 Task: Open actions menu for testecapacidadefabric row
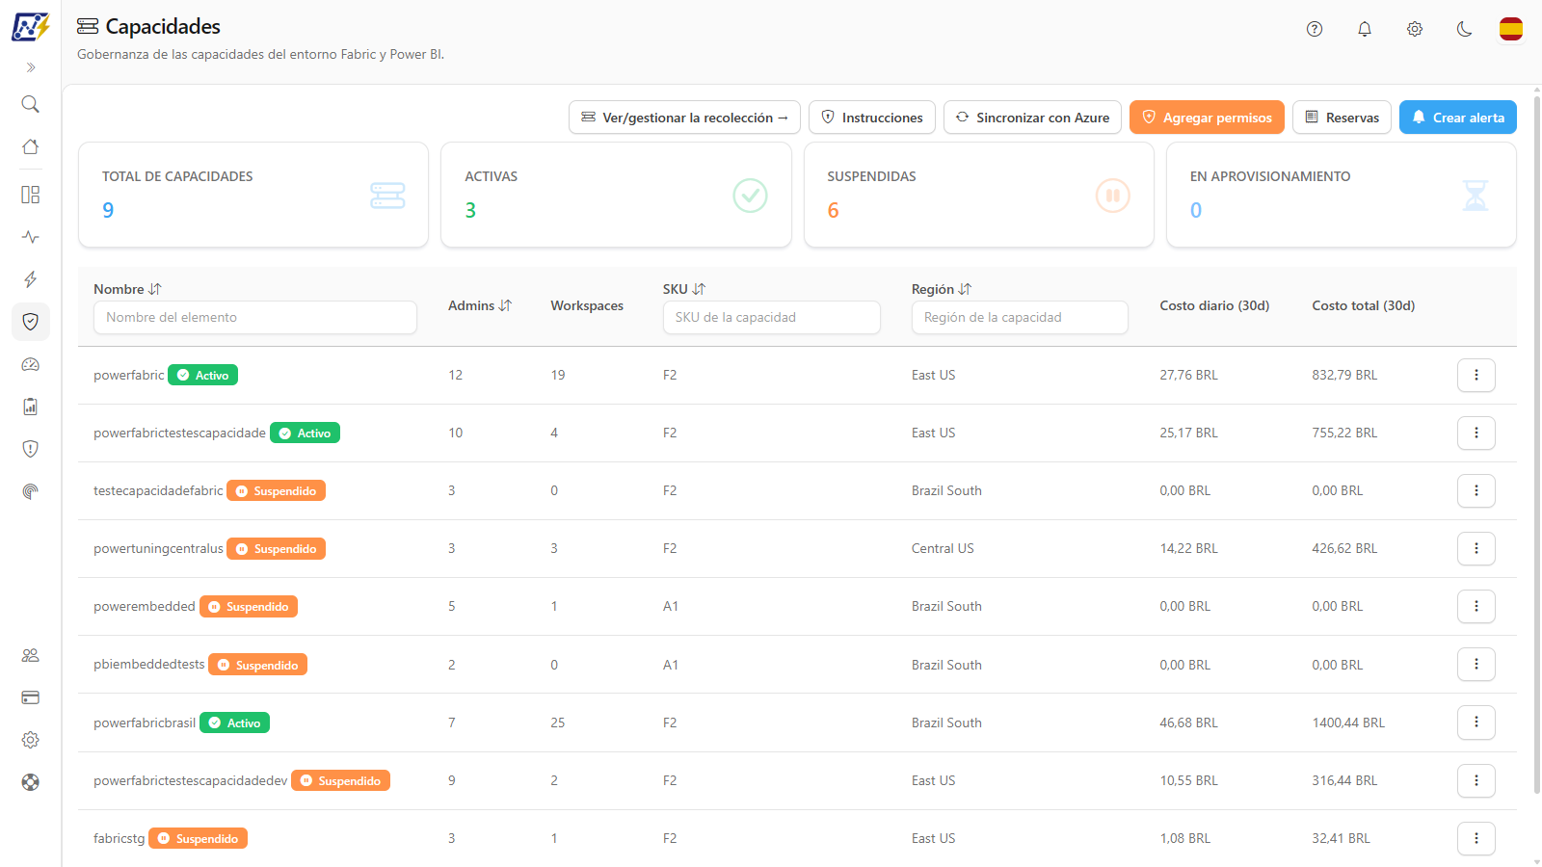pyautogui.click(x=1476, y=491)
